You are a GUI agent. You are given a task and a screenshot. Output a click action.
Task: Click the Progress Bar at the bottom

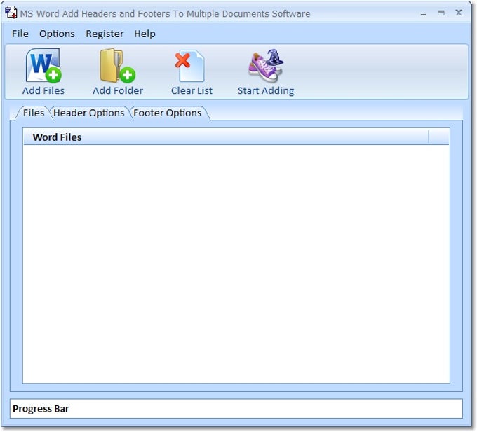[236, 409]
